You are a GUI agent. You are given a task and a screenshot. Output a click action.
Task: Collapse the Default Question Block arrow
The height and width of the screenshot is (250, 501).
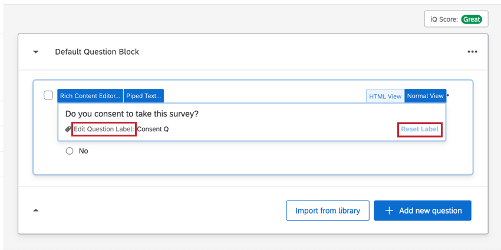coord(36,52)
